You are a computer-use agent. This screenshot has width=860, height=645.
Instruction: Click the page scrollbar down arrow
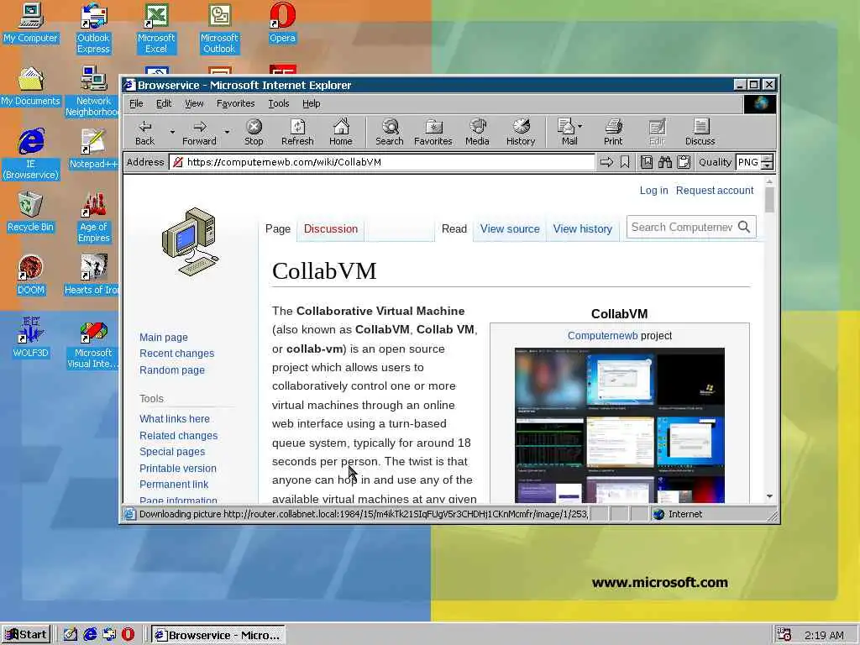(x=769, y=496)
